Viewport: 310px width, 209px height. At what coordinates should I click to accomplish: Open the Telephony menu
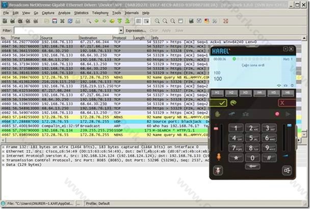pyautogui.click(x=100, y=13)
